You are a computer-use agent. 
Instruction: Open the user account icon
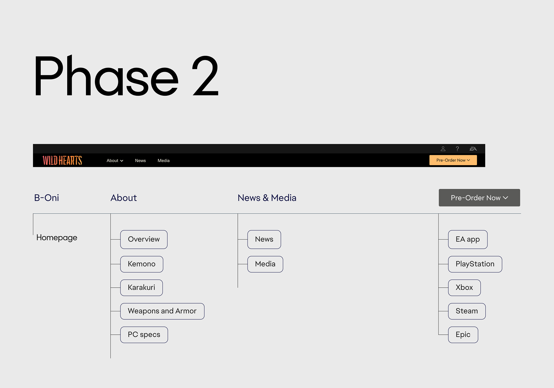click(x=443, y=149)
